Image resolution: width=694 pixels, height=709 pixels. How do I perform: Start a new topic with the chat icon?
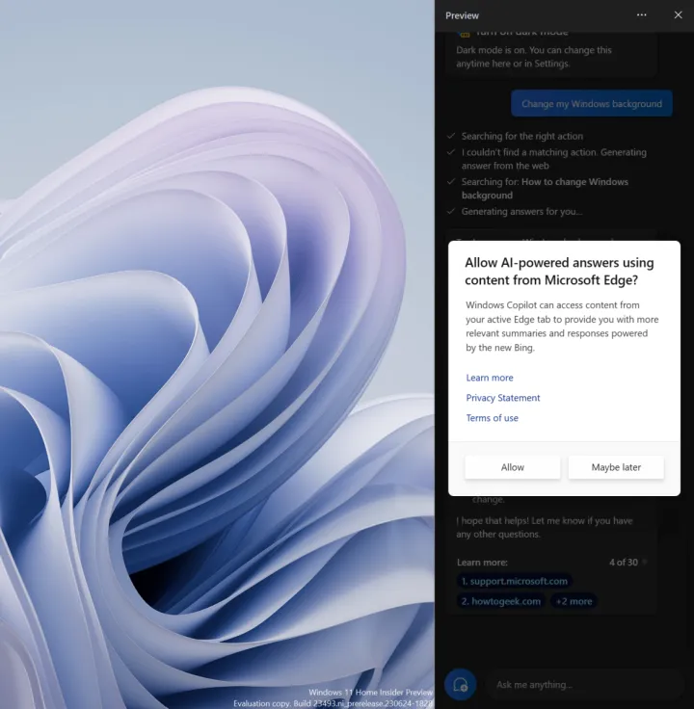(461, 684)
